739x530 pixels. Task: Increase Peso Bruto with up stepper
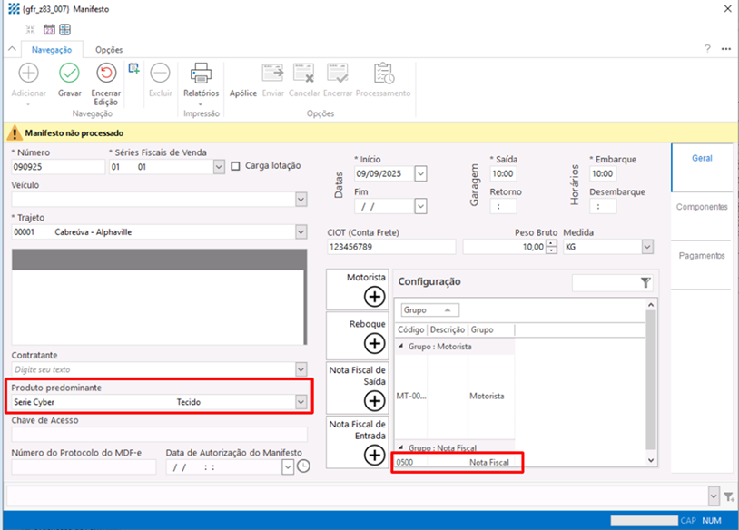tap(550, 243)
